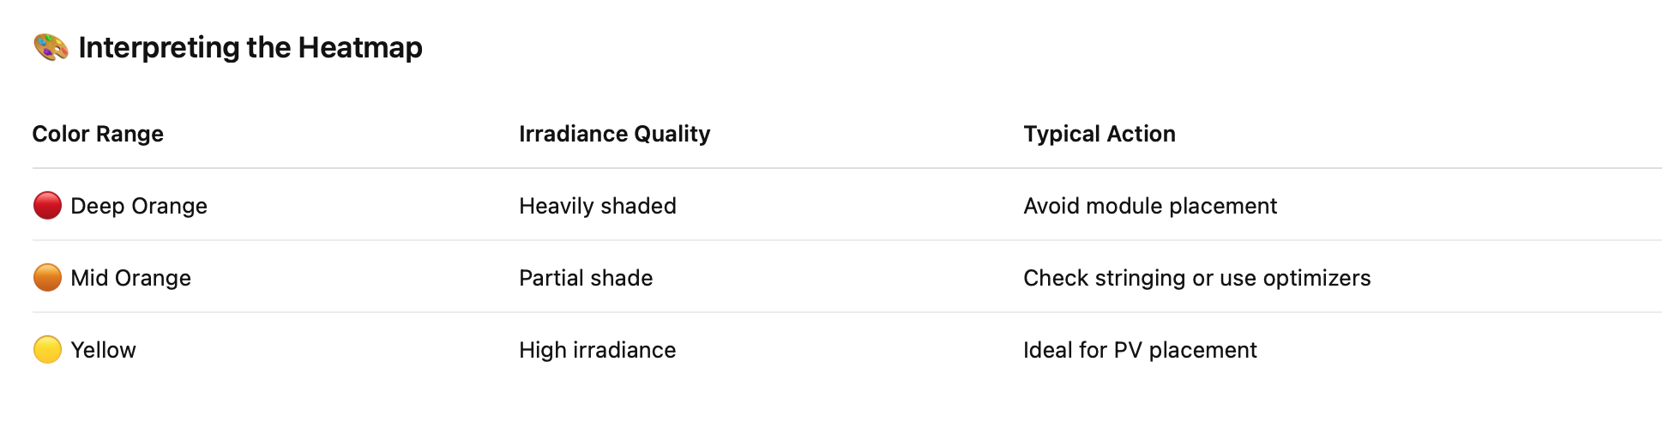
Task: Click the Mid Orange label text
Action: point(130,278)
